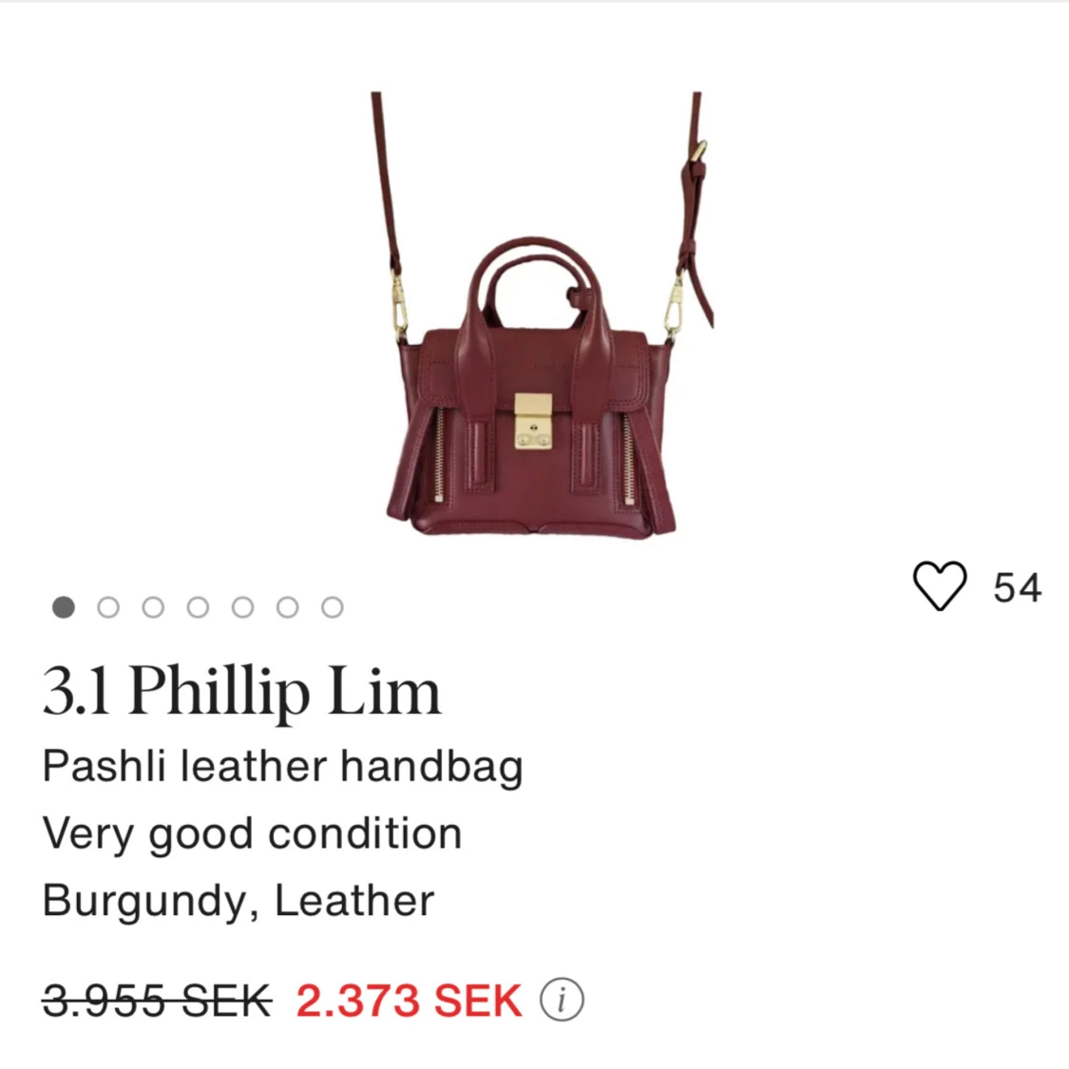The image size is (1069, 1069).
Task: Show the last image via seventh dot
Action: [x=332, y=607]
